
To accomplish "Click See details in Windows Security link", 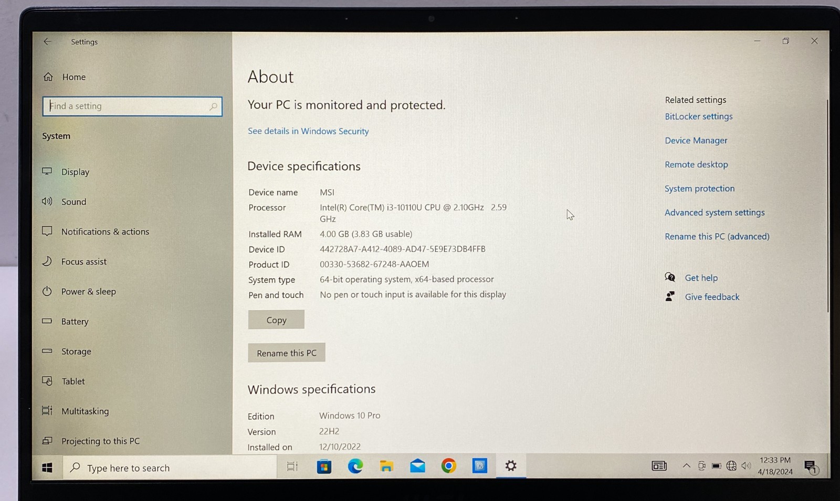I will 308,131.
